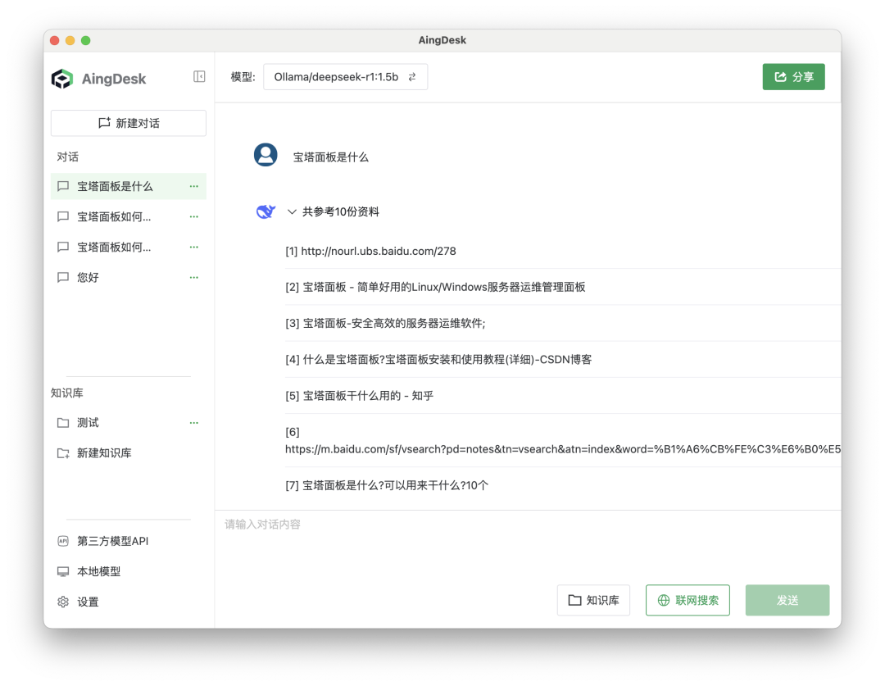The width and height of the screenshot is (885, 686).
Task: Click the AingDesk logo icon
Action: pos(62,79)
